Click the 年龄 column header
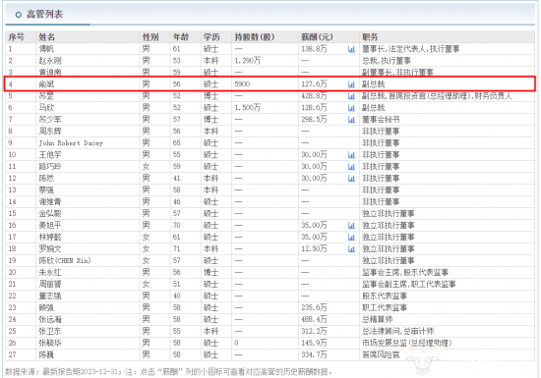This screenshot has width=541, height=378. [x=180, y=37]
